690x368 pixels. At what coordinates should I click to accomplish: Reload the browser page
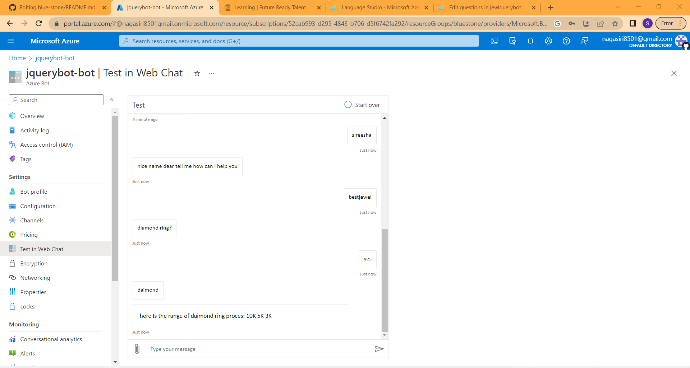pos(39,23)
